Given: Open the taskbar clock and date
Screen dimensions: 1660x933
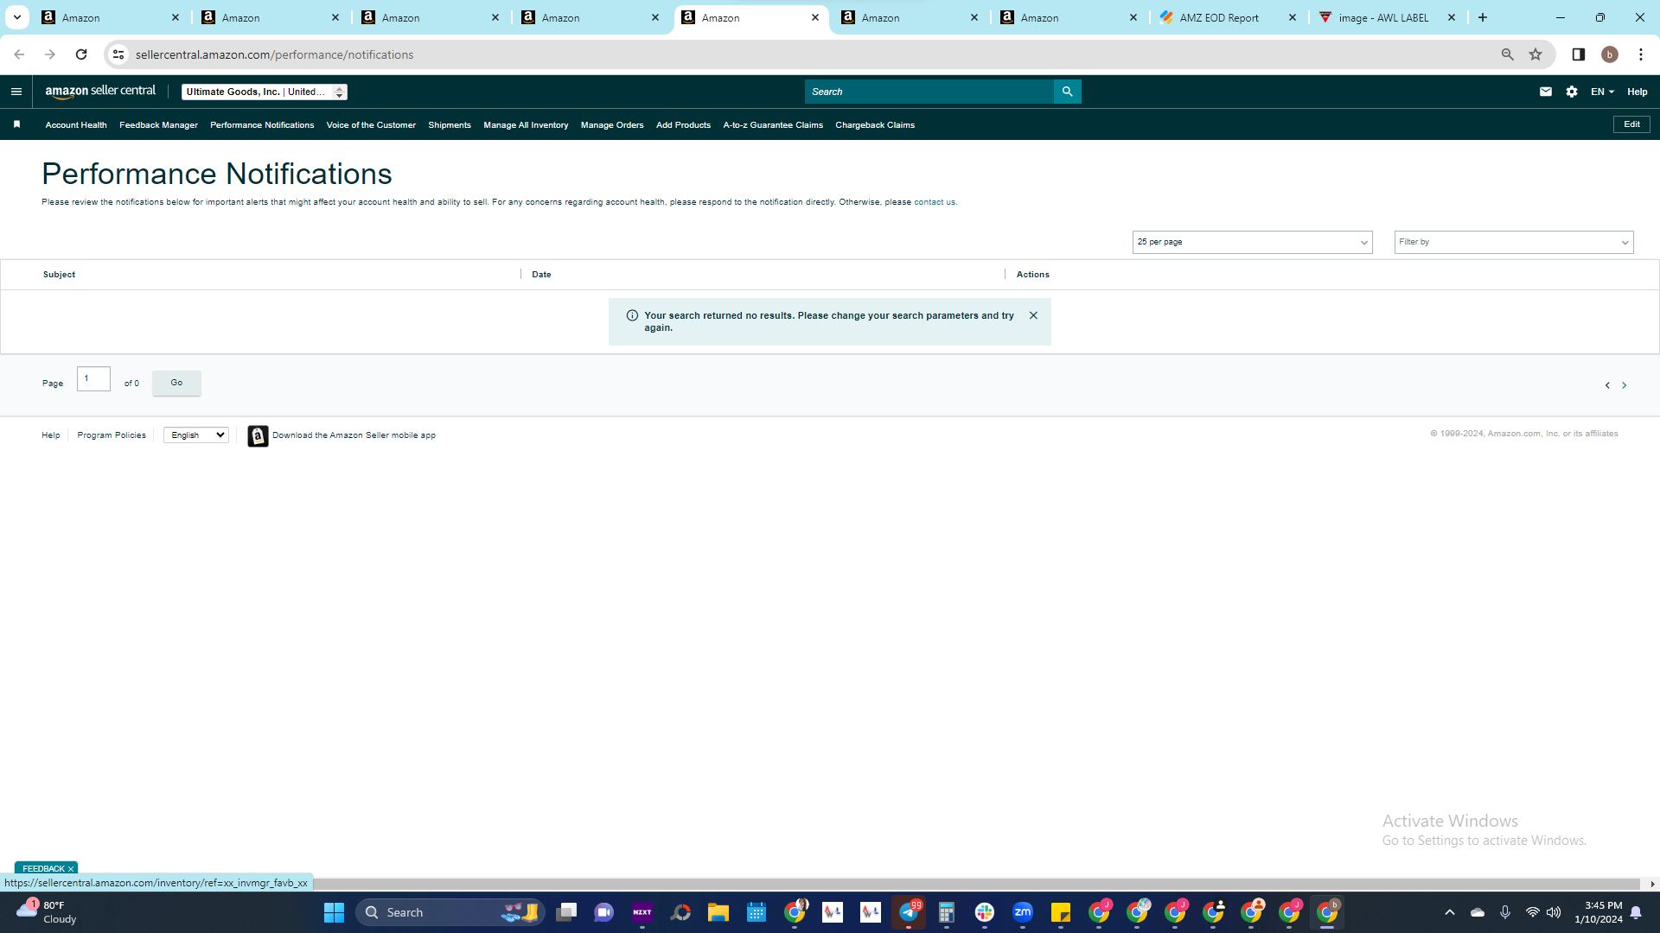Looking at the screenshot, I should point(1599,912).
